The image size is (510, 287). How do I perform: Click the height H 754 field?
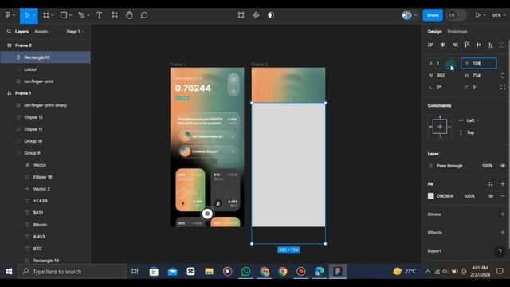tap(479, 75)
